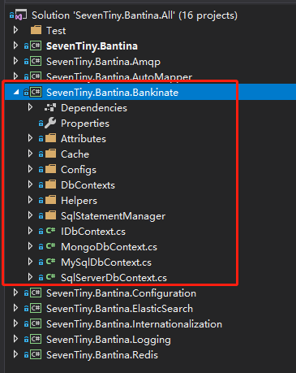Click the C# project icon of SevenTiny.Bantina.Internationalization
This screenshot has width=296, height=373.
36,323
